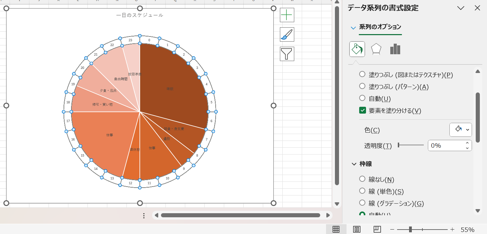The width and height of the screenshot is (487, 234).
Task: Click the Chart Elements plus icon
Action: (287, 15)
